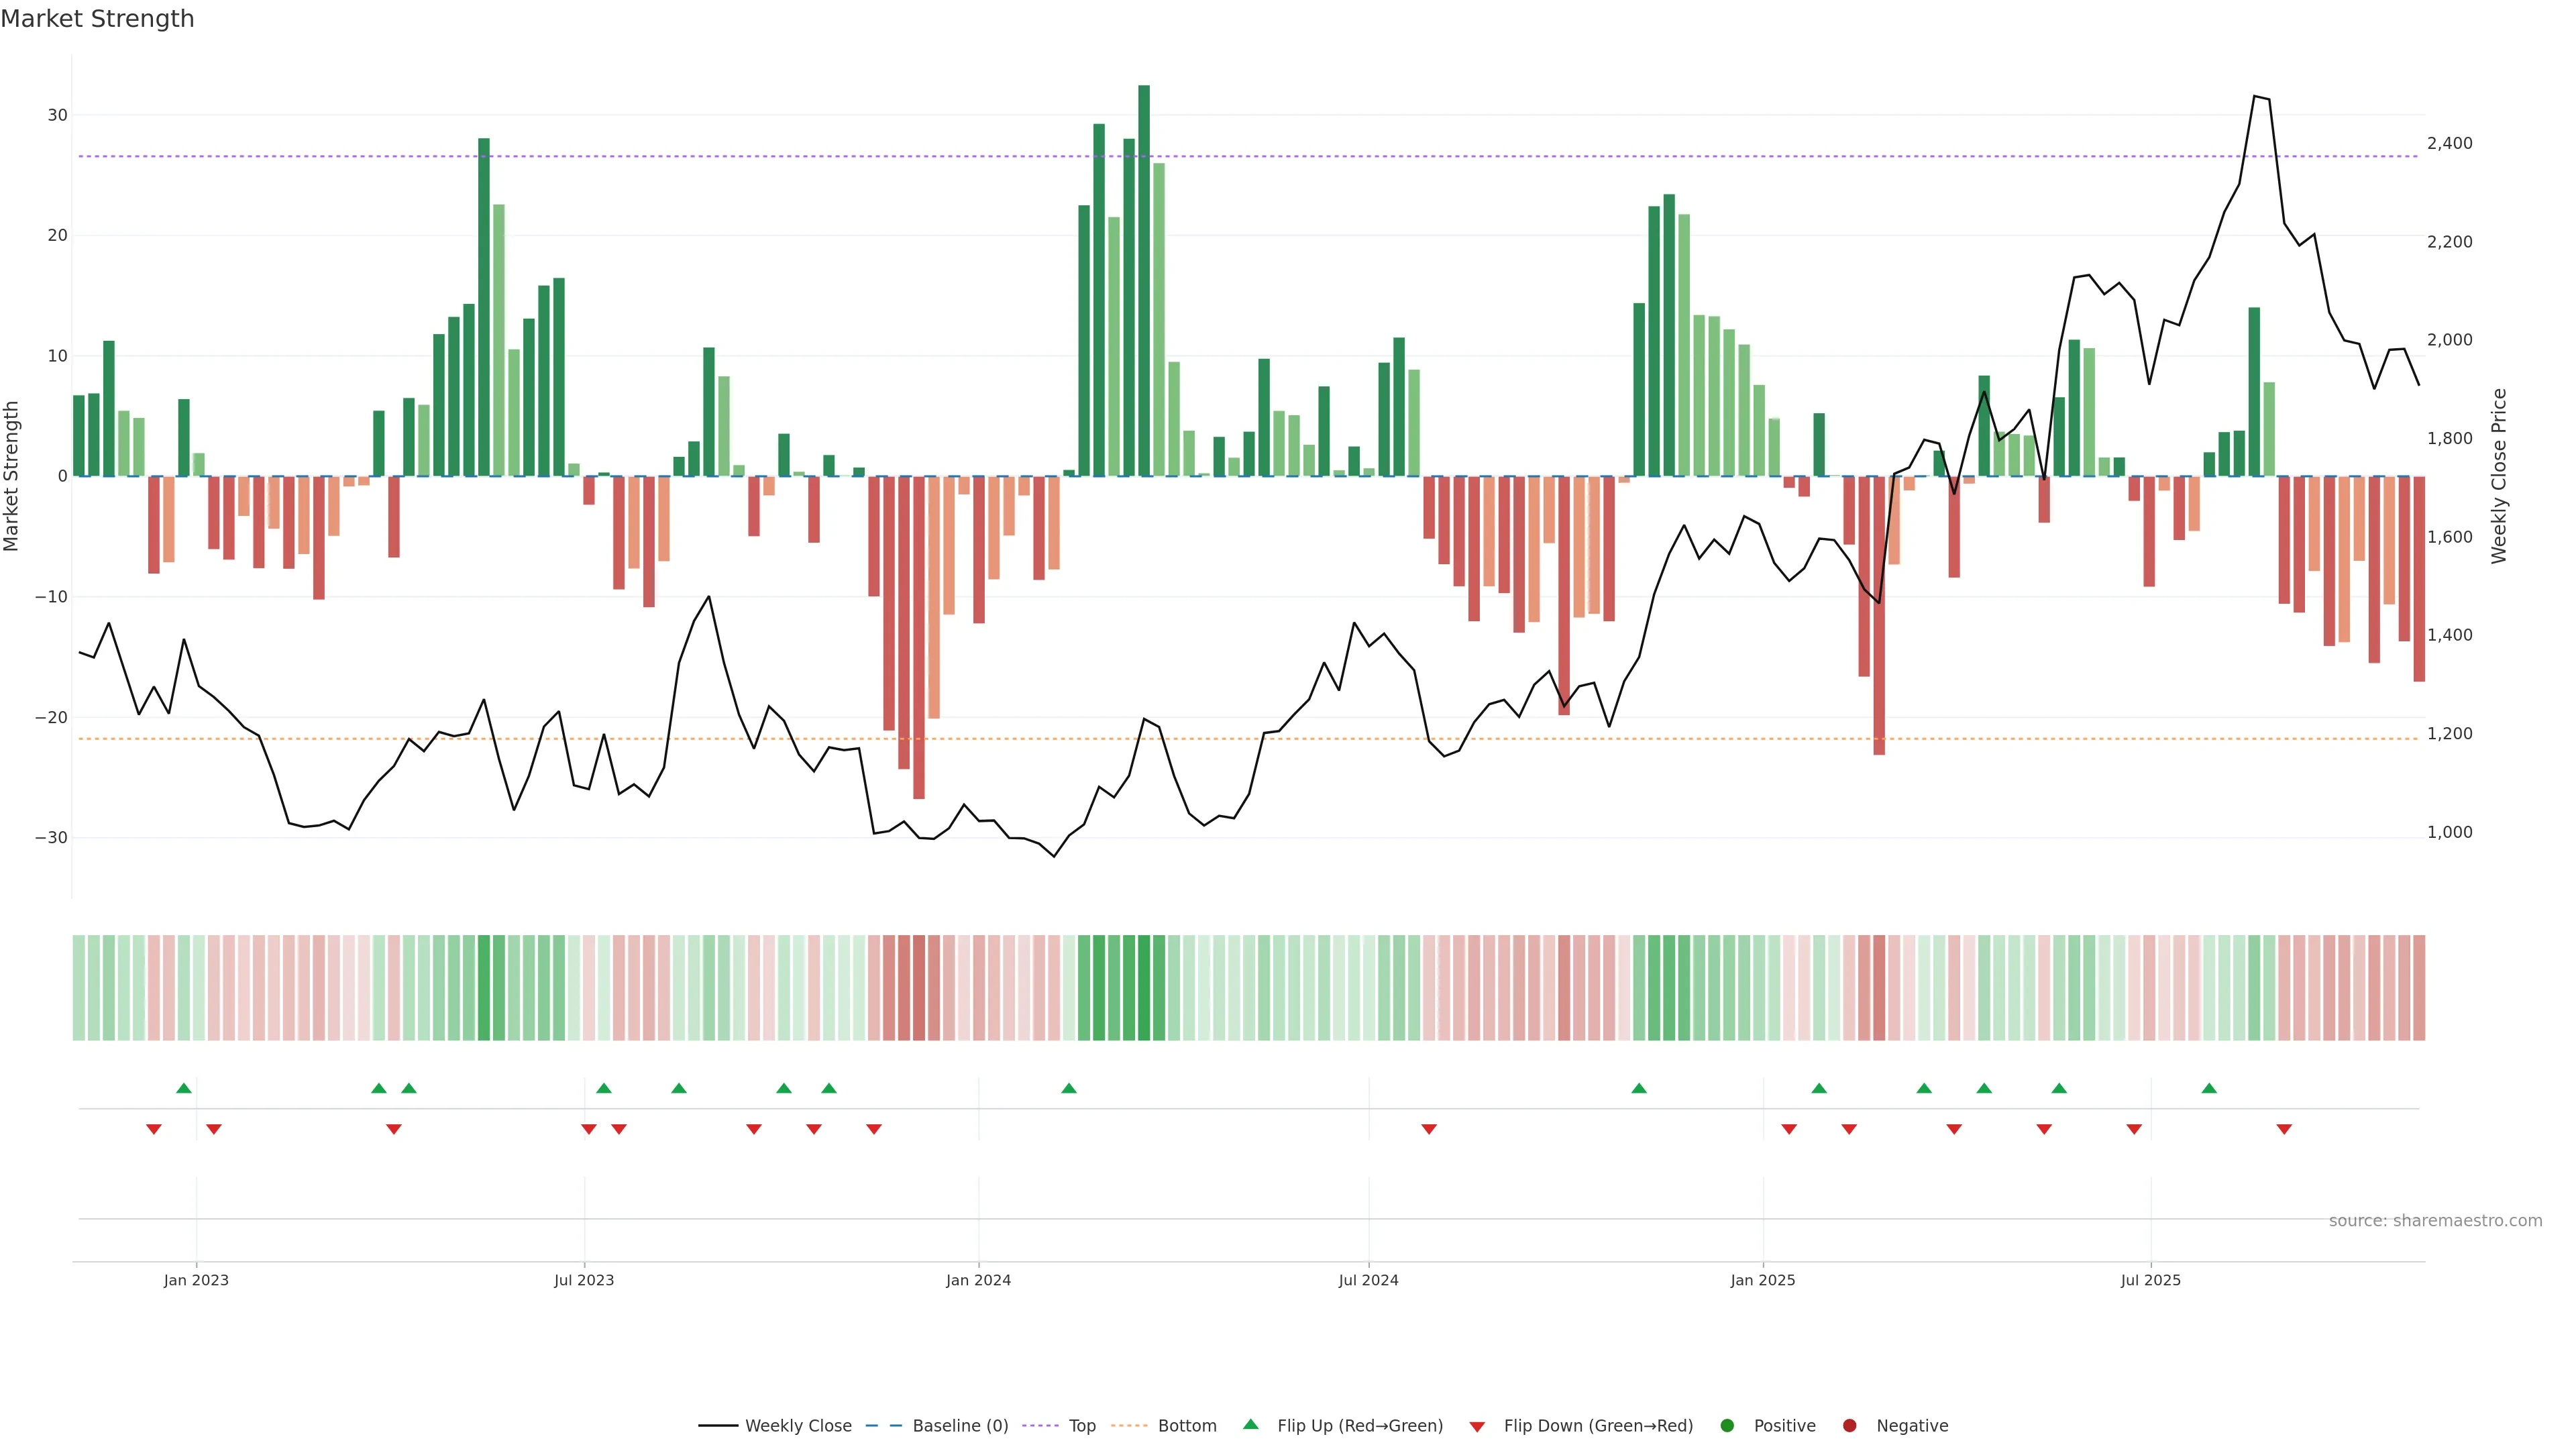The height and width of the screenshot is (1449, 2576).
Task: Select the flip-up triangle nearest Jan 2024
Action: click(1068, 1088)
